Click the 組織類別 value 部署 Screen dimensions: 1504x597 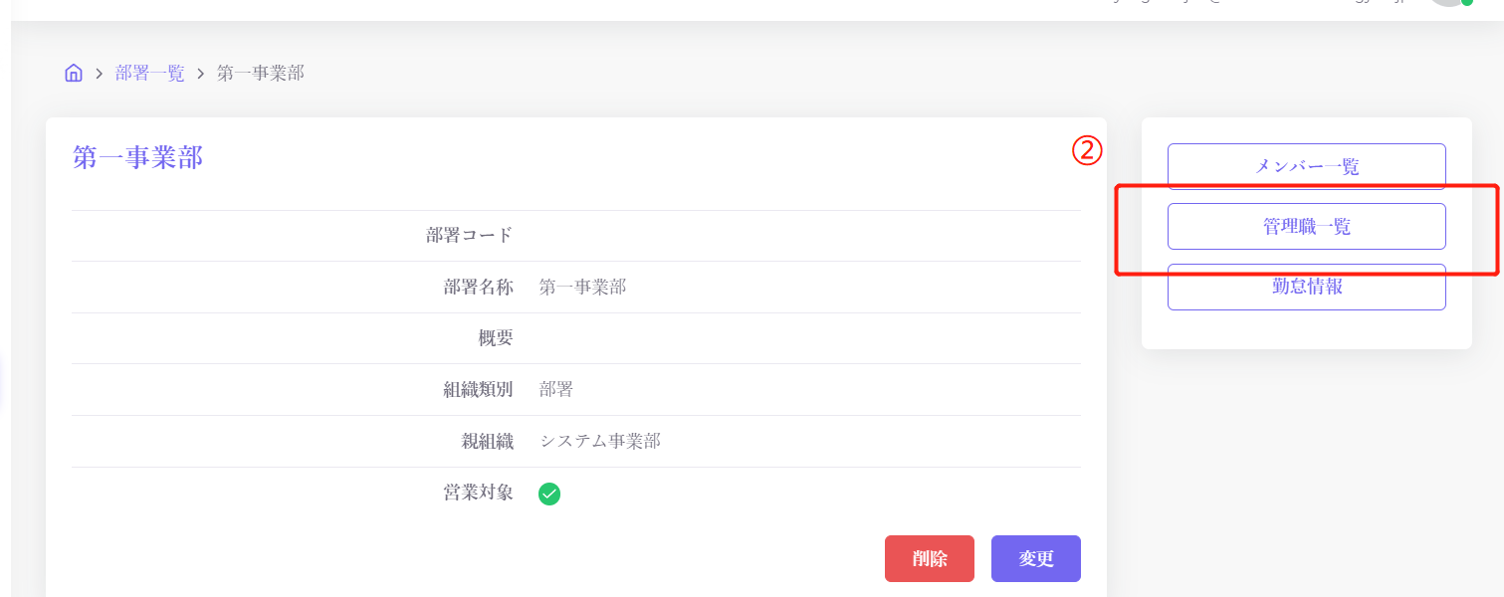coord(556,389)
